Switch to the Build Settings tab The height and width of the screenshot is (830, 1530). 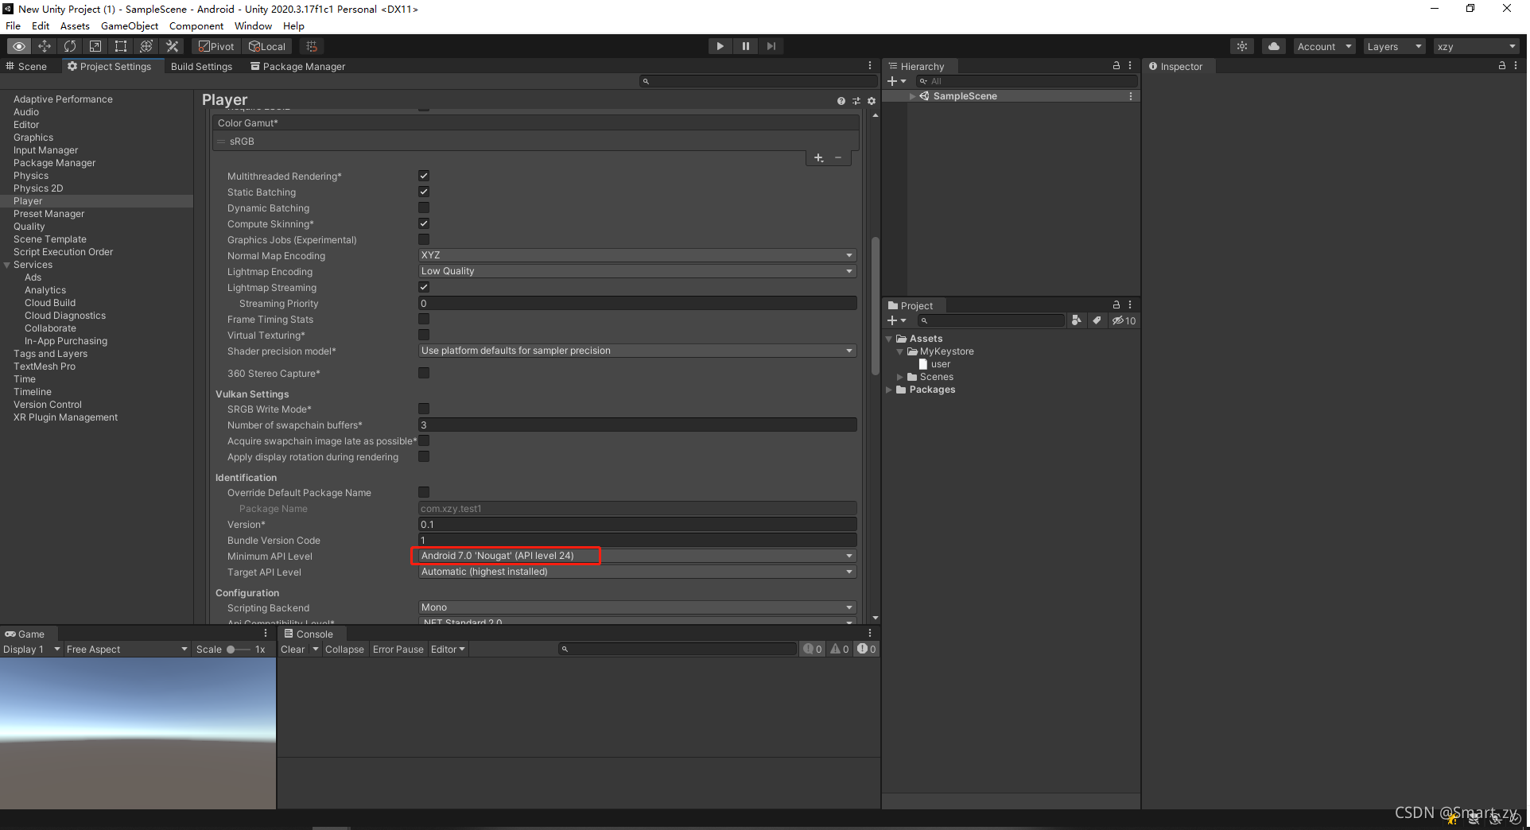coord(201,66)
